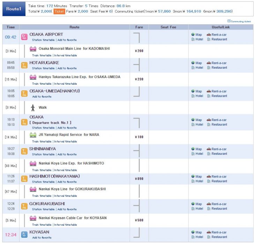
Task: Click the train icon for Nankai Koyasan Cable Car
Action: [x=33, y=218]
